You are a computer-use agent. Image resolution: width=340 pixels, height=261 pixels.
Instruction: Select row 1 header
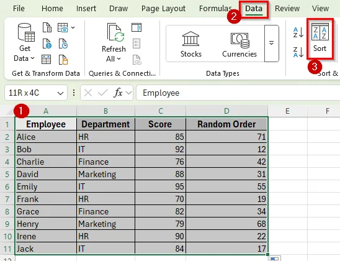pyautogui.click(x=7, y=125)
